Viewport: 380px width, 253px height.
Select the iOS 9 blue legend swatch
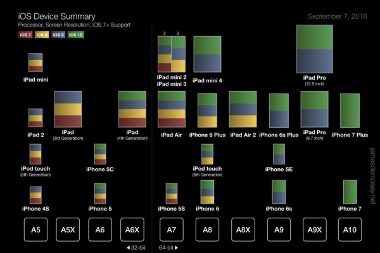pyautogui.click(x=58, y=35)
